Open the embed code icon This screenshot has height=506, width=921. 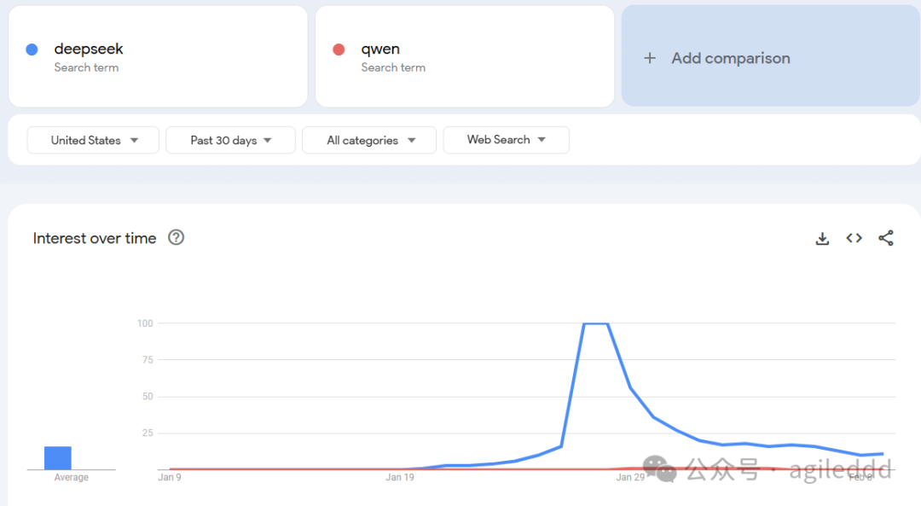854,238
